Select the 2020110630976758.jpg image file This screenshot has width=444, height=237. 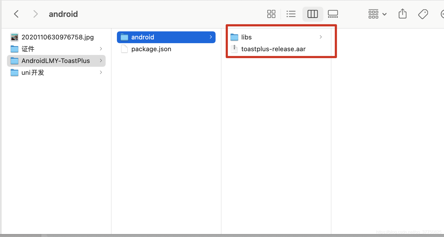pos(56,37)
